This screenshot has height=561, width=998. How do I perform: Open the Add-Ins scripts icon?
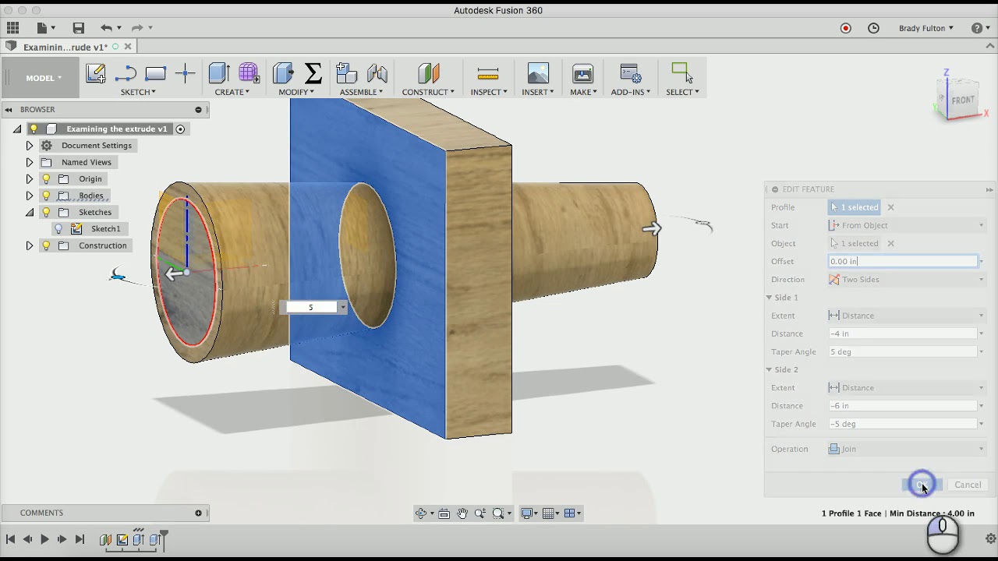(630, 74)
